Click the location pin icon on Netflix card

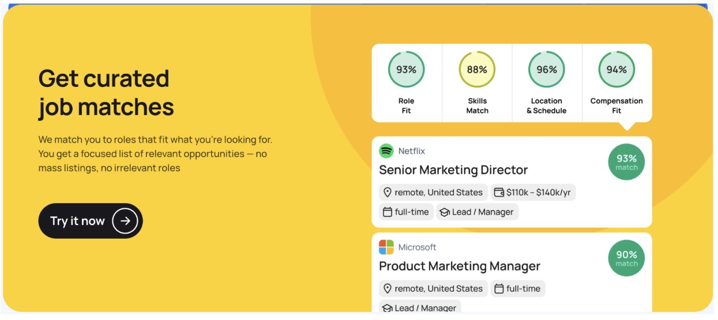(x=388, y=193)
